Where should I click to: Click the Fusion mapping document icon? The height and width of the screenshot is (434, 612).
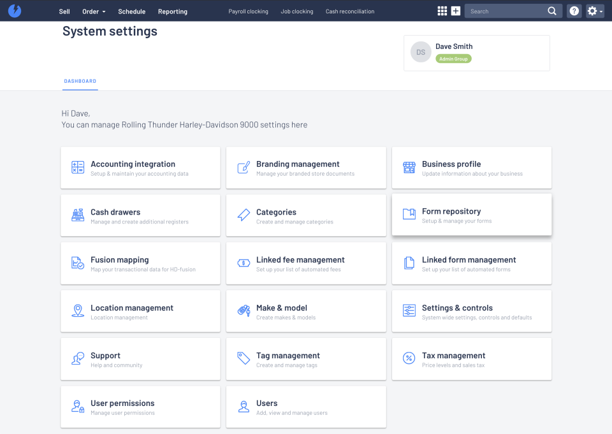(77, 263)
